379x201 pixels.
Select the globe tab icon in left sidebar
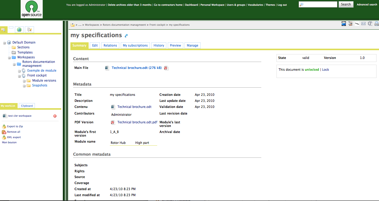(19, 30)
